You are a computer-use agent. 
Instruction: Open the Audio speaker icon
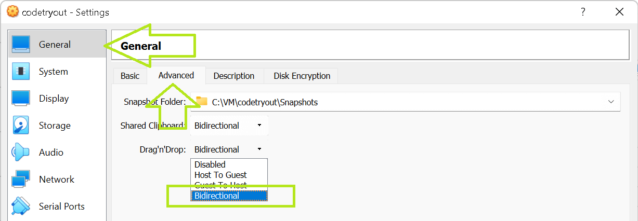pyautogui.click(x=21, y=153)
